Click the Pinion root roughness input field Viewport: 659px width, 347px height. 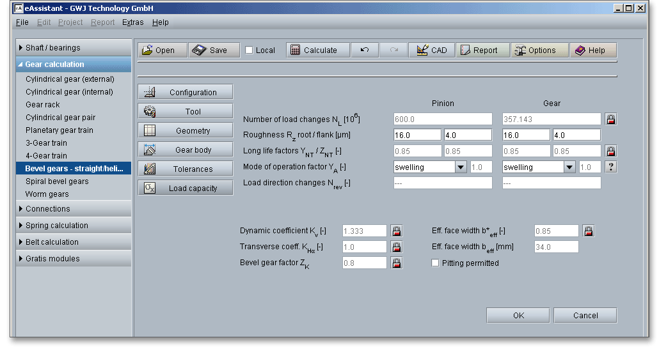pyautogui.click(x=417, y=135)
